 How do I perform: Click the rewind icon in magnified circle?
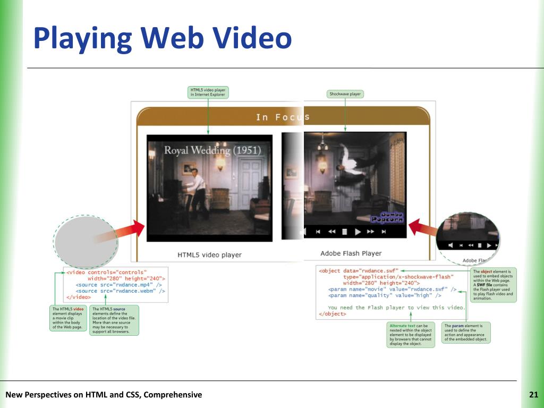(x=471, y=245)
